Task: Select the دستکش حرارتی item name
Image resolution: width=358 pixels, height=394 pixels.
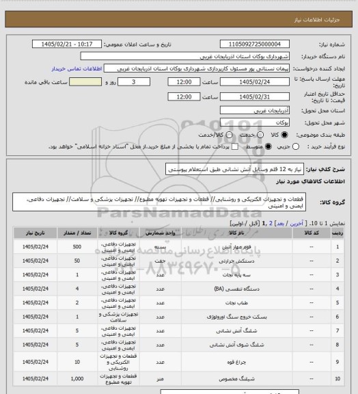Action: (236, 261)
